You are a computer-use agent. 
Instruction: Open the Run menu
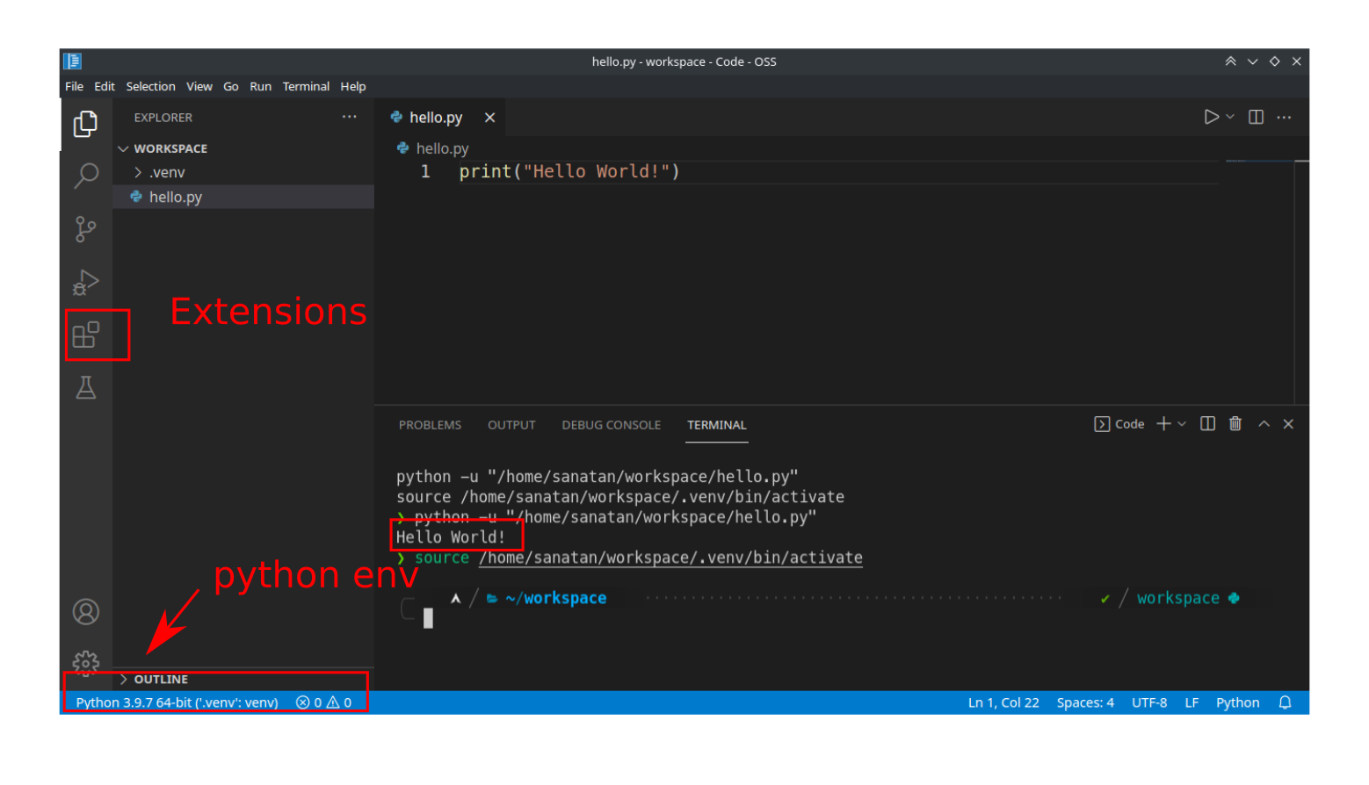click(x=260, y=86)
